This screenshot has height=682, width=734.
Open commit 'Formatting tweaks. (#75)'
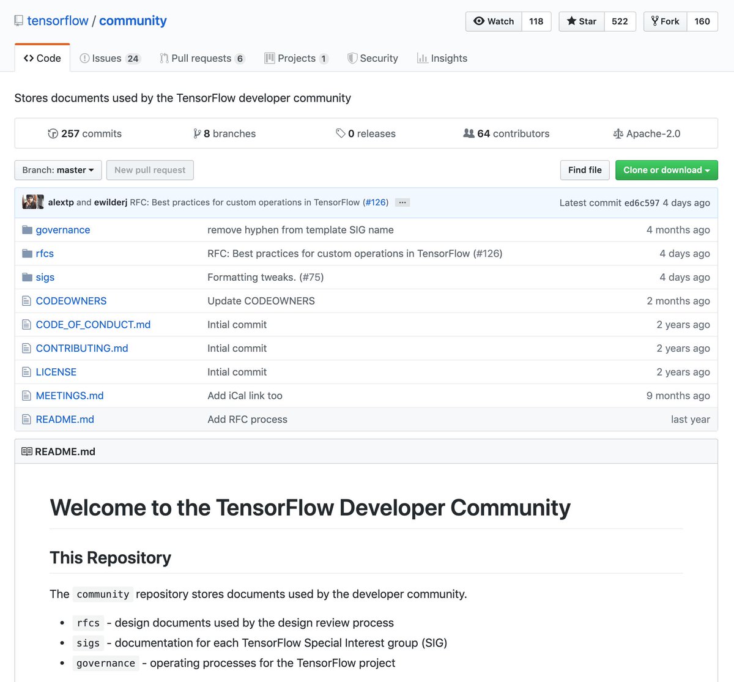(x=265, y=277)
